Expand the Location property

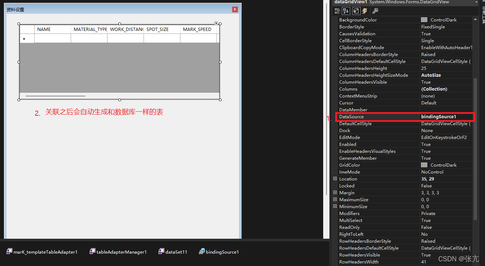click(x=335, y=179)
